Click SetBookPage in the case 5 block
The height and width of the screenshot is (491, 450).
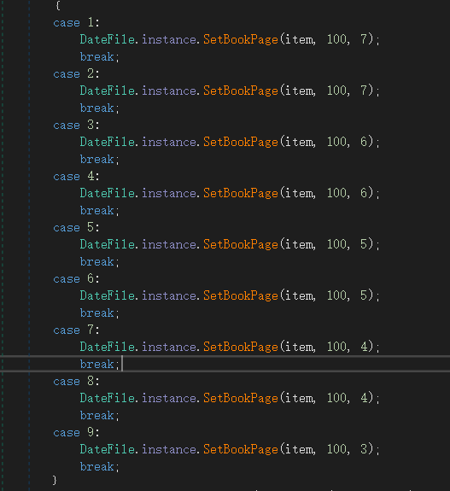(x=241, y=245)
